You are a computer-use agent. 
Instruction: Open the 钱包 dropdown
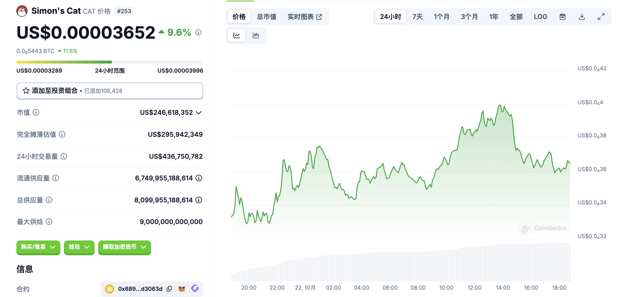coord(79,247)
